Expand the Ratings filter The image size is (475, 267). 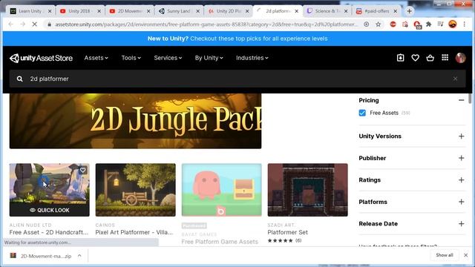461,179
